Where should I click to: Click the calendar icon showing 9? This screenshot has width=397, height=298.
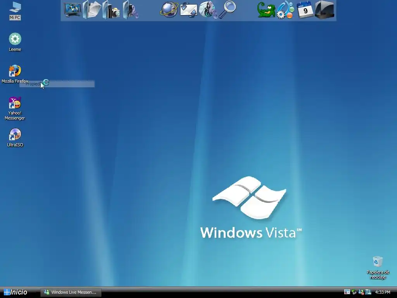point(305,10)
